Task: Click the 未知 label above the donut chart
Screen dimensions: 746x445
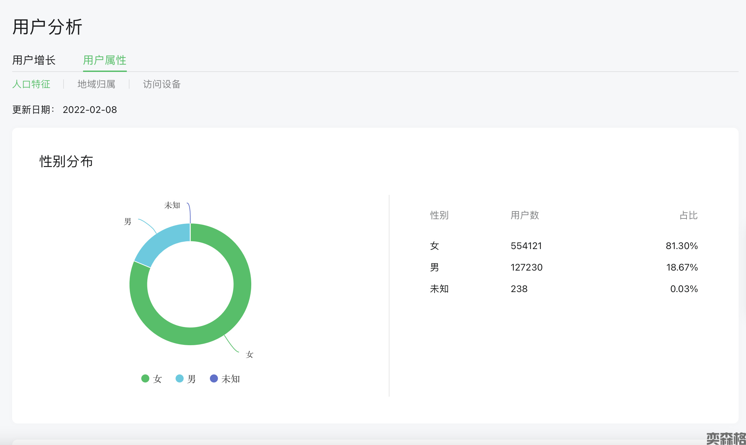Action: (x=172, y=205)
